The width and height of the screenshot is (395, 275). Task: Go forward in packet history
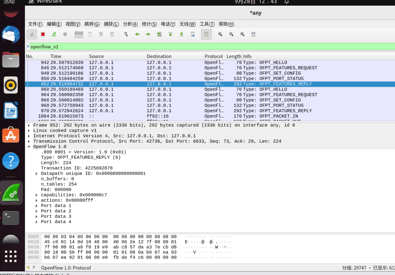[148, 34]
